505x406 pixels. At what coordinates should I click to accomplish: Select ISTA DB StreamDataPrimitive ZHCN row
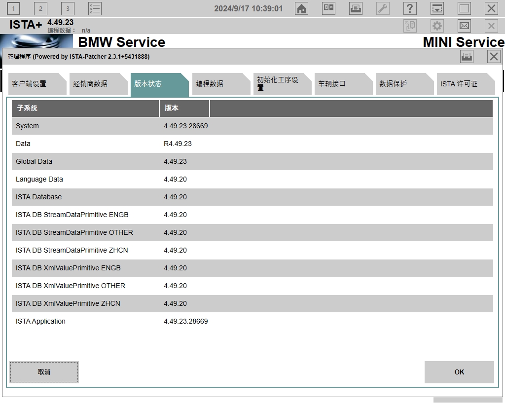[252, 250]
